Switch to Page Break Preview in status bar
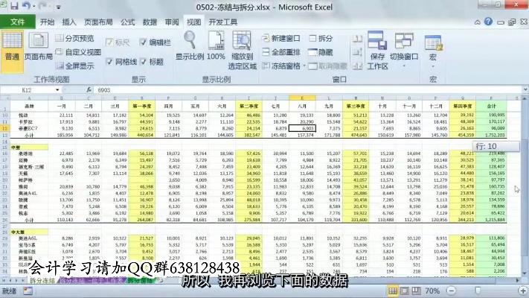 point(416,291)
